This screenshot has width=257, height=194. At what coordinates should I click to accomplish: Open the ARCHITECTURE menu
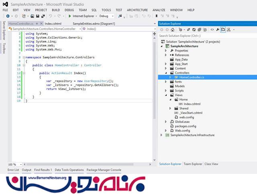137,10
